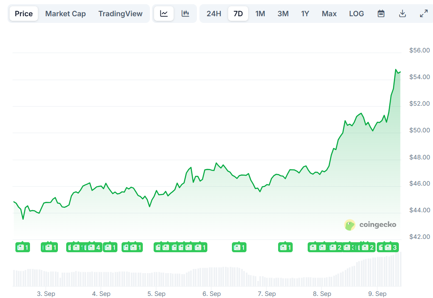Set chart range to 1M

pyautogui.click(x=260, y=13)
